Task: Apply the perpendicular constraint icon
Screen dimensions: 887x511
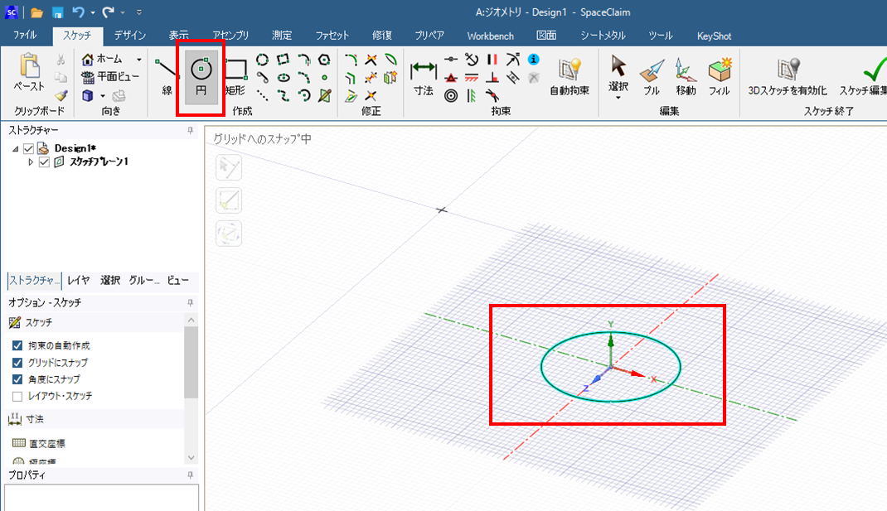Action: [x=492, y=78]
